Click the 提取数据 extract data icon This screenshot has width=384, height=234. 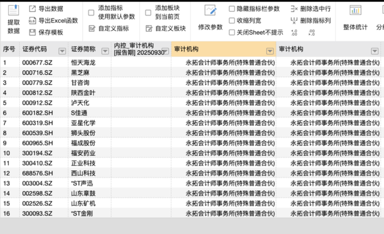[x=13, y=10]
